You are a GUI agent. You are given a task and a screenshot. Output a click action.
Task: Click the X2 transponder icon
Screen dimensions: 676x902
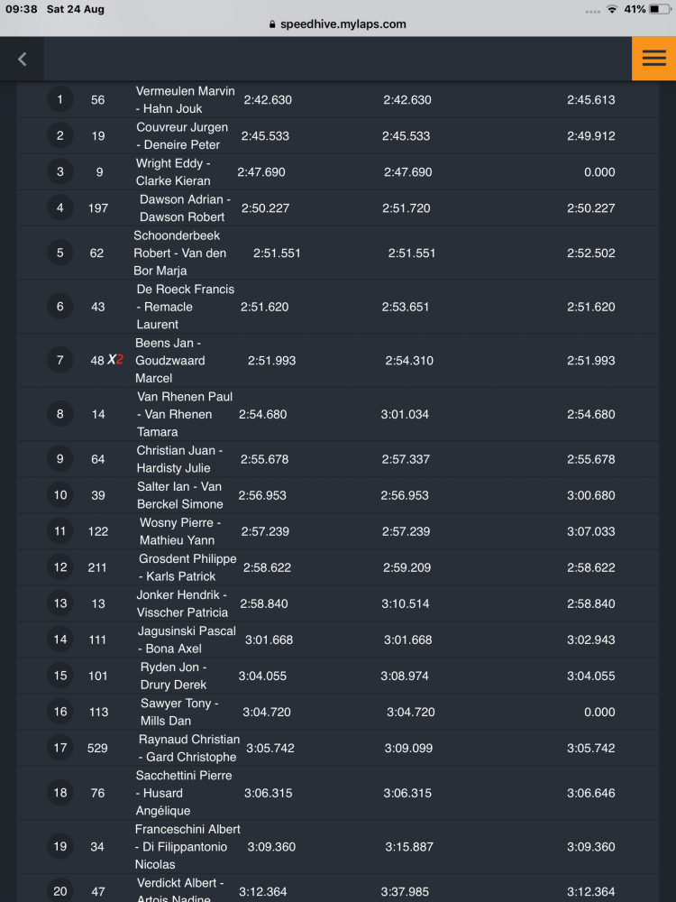coord(115,360)
